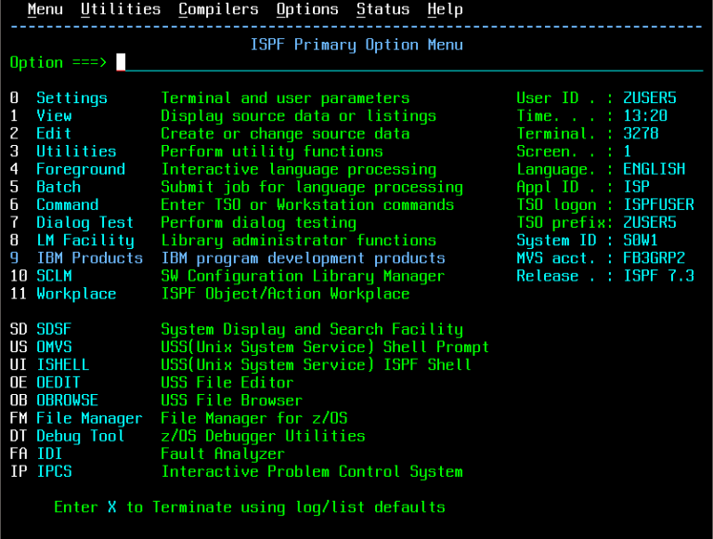Screen dimensions: 713x539
Task: Select the Command option
Action: 67,204
